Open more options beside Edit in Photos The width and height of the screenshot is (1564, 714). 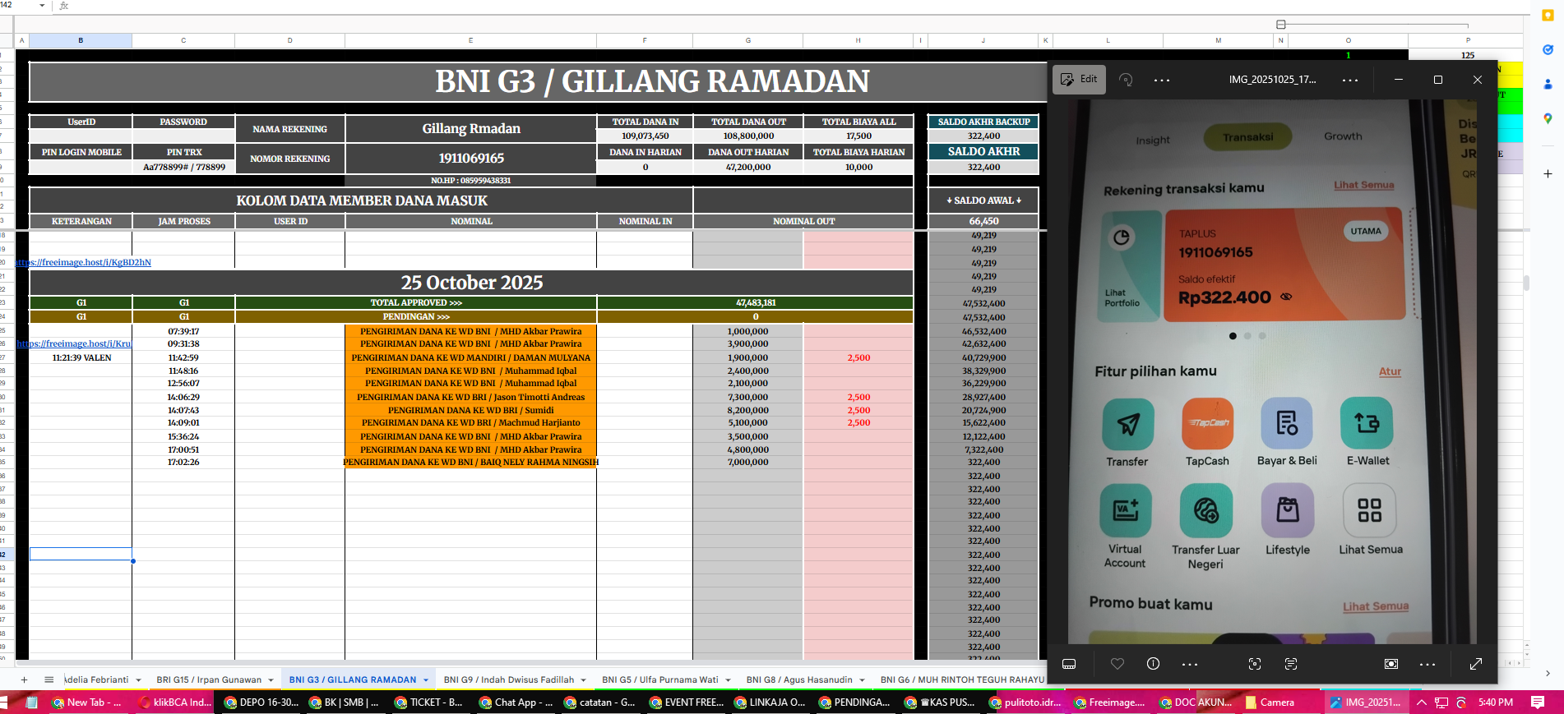click(1162, 81)
